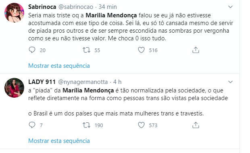
Task: Like LADY 911's tweet with 573 likes
Action: [141, 125]
